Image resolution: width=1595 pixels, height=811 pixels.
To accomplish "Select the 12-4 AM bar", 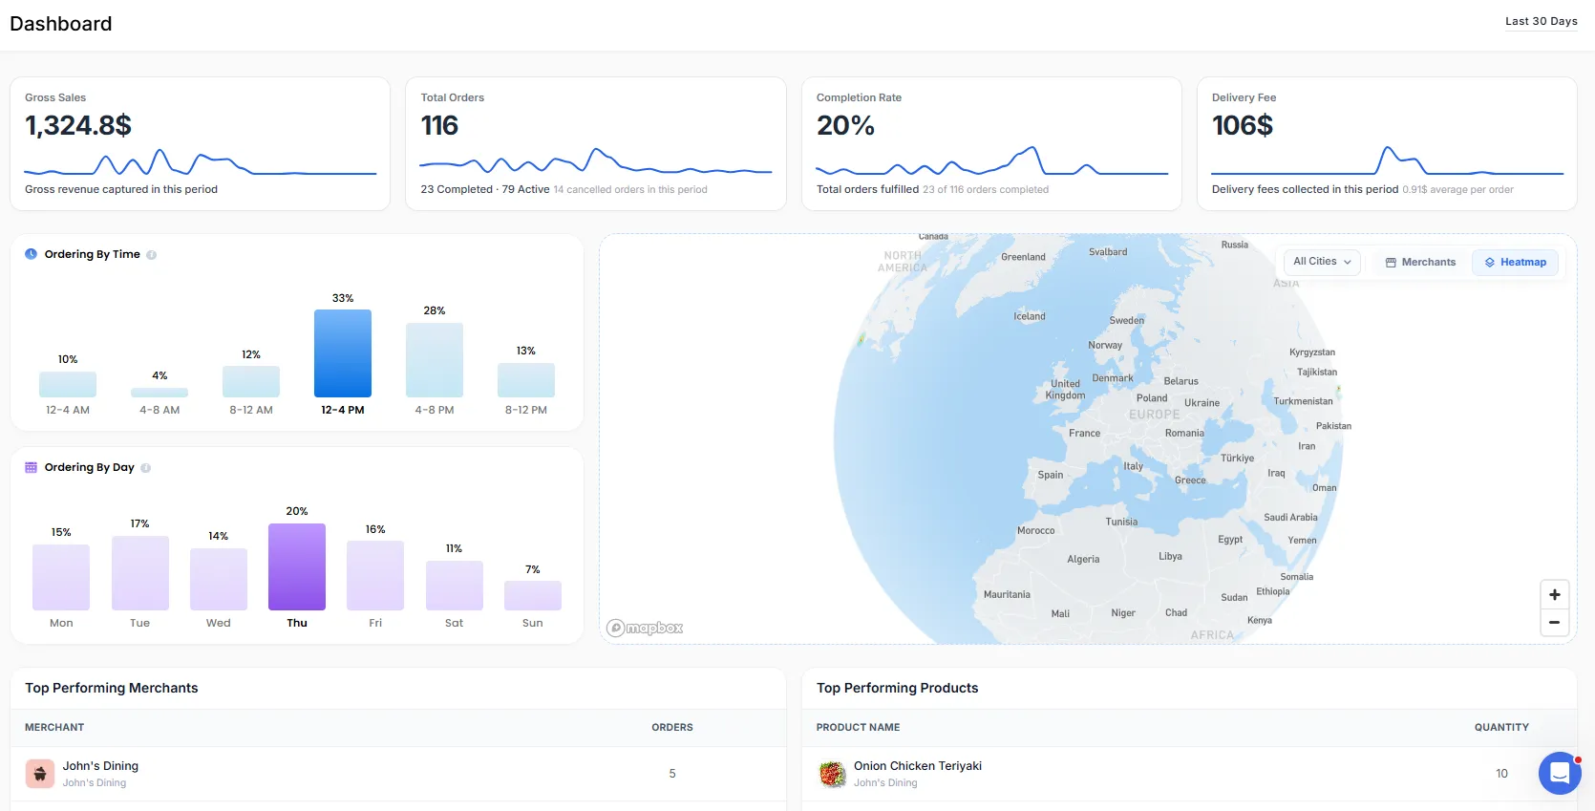I will tap(68, 384).
